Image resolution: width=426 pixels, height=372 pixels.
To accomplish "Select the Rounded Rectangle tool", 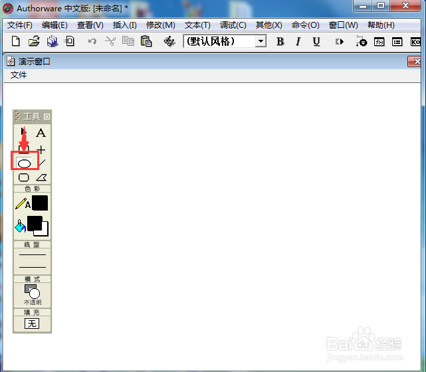I will (x=24, y=177).
